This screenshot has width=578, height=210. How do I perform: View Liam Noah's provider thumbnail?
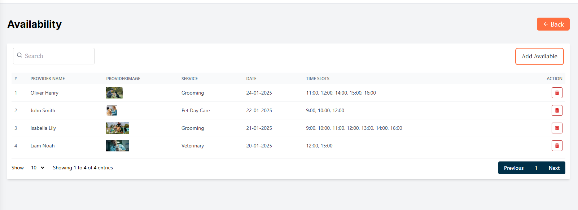[117, 146]
